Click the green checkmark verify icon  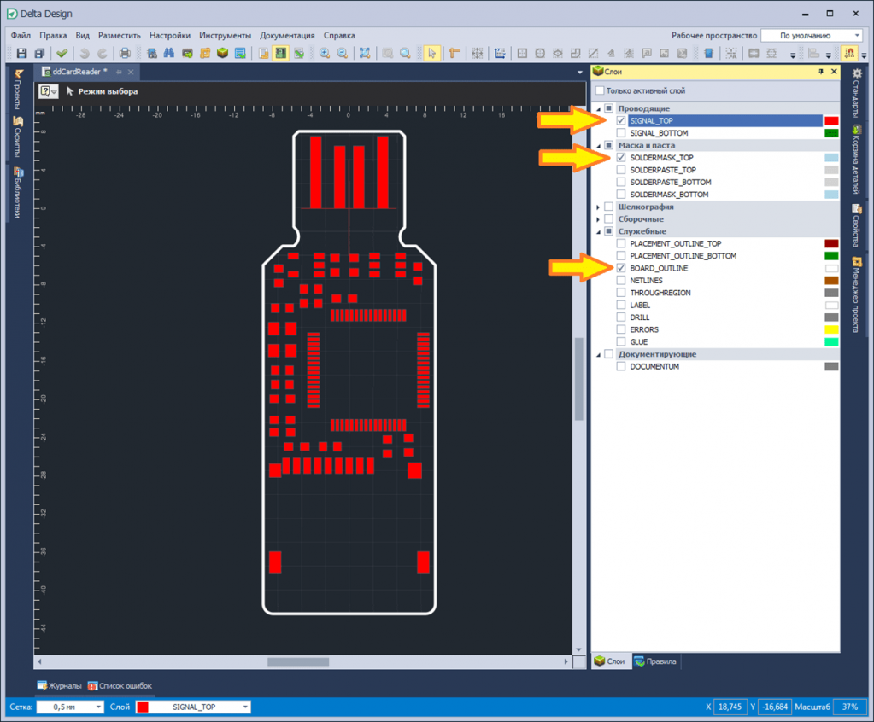tap(62, 54)
